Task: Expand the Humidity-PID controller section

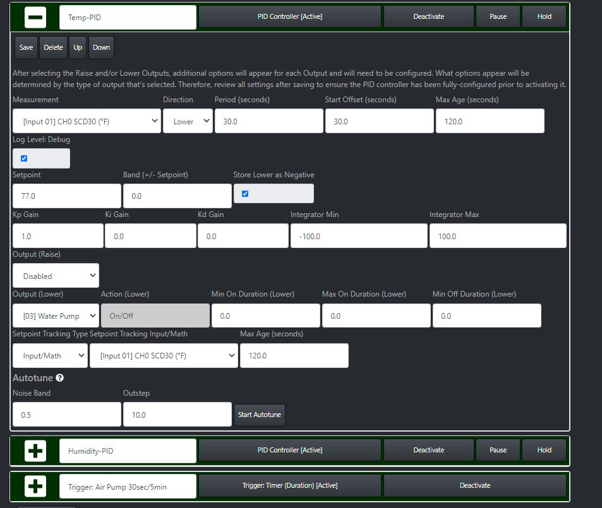Action: pyautogui.click(x=35, y=451)
